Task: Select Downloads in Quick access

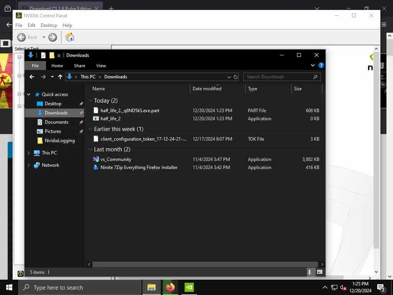Action: coord(56,113)
